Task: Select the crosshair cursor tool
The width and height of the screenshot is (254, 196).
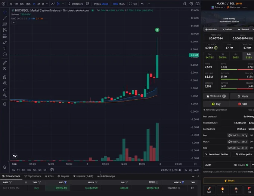Action: (x=5, y=12)
